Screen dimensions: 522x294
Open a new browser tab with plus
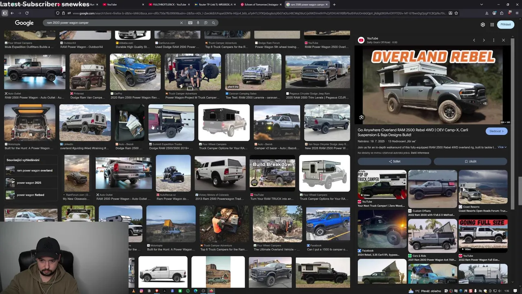(x=334, y=4)
